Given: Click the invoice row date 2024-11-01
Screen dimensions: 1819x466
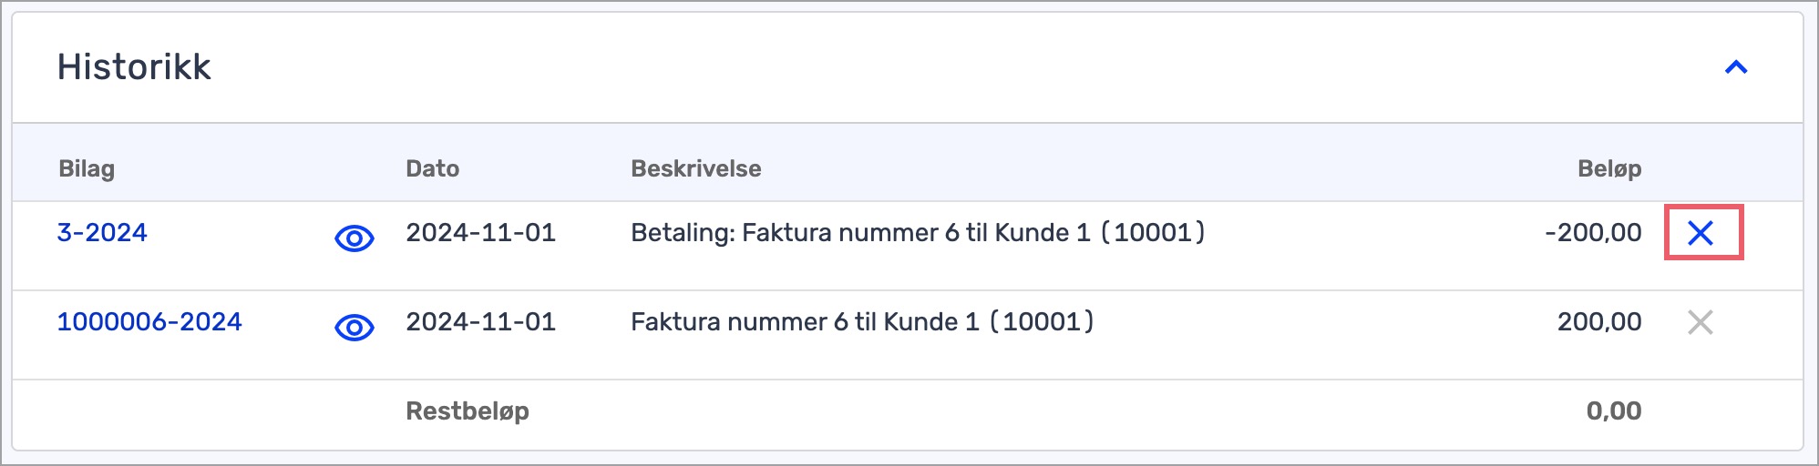Looking at the screenshot, I should point(481,322).
